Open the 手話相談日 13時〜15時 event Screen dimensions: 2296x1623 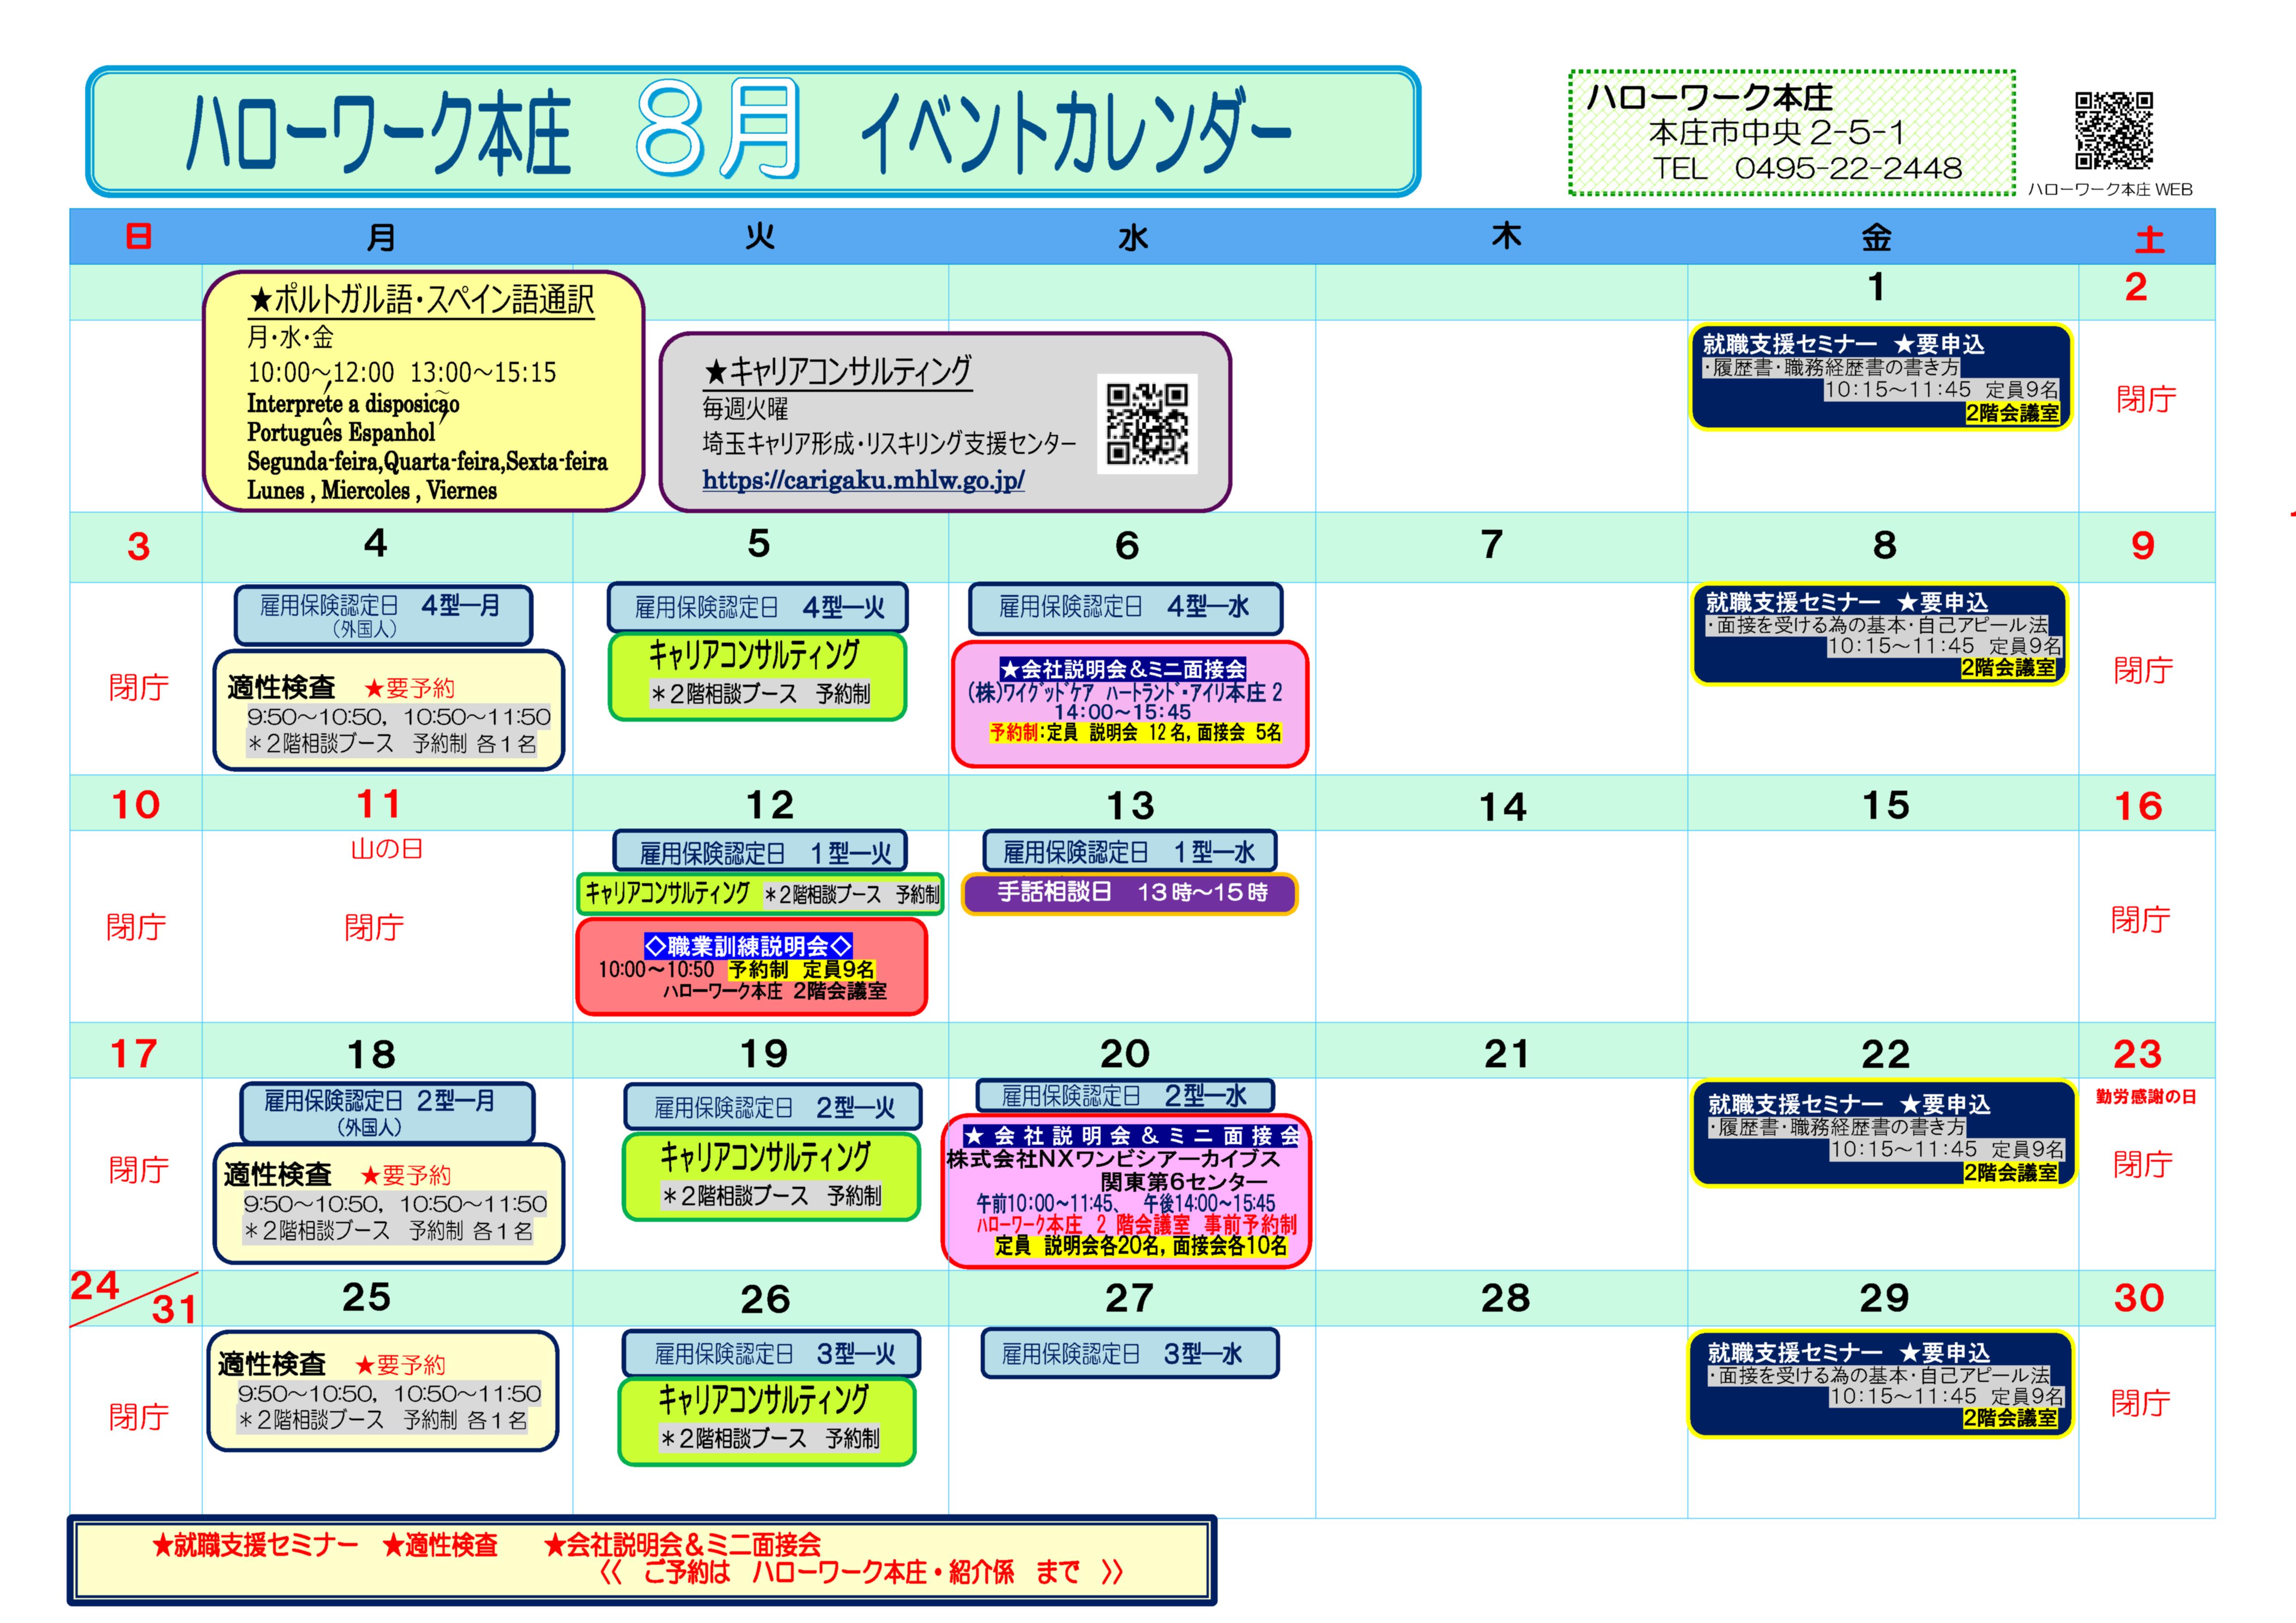tap(1130, 893)
